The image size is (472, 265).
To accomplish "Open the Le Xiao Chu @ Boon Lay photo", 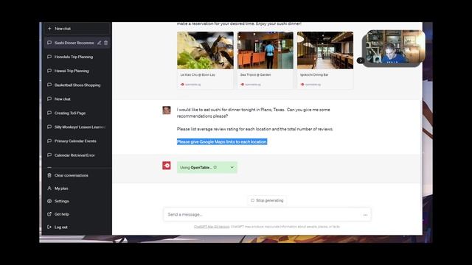I will tap(205, 50).
